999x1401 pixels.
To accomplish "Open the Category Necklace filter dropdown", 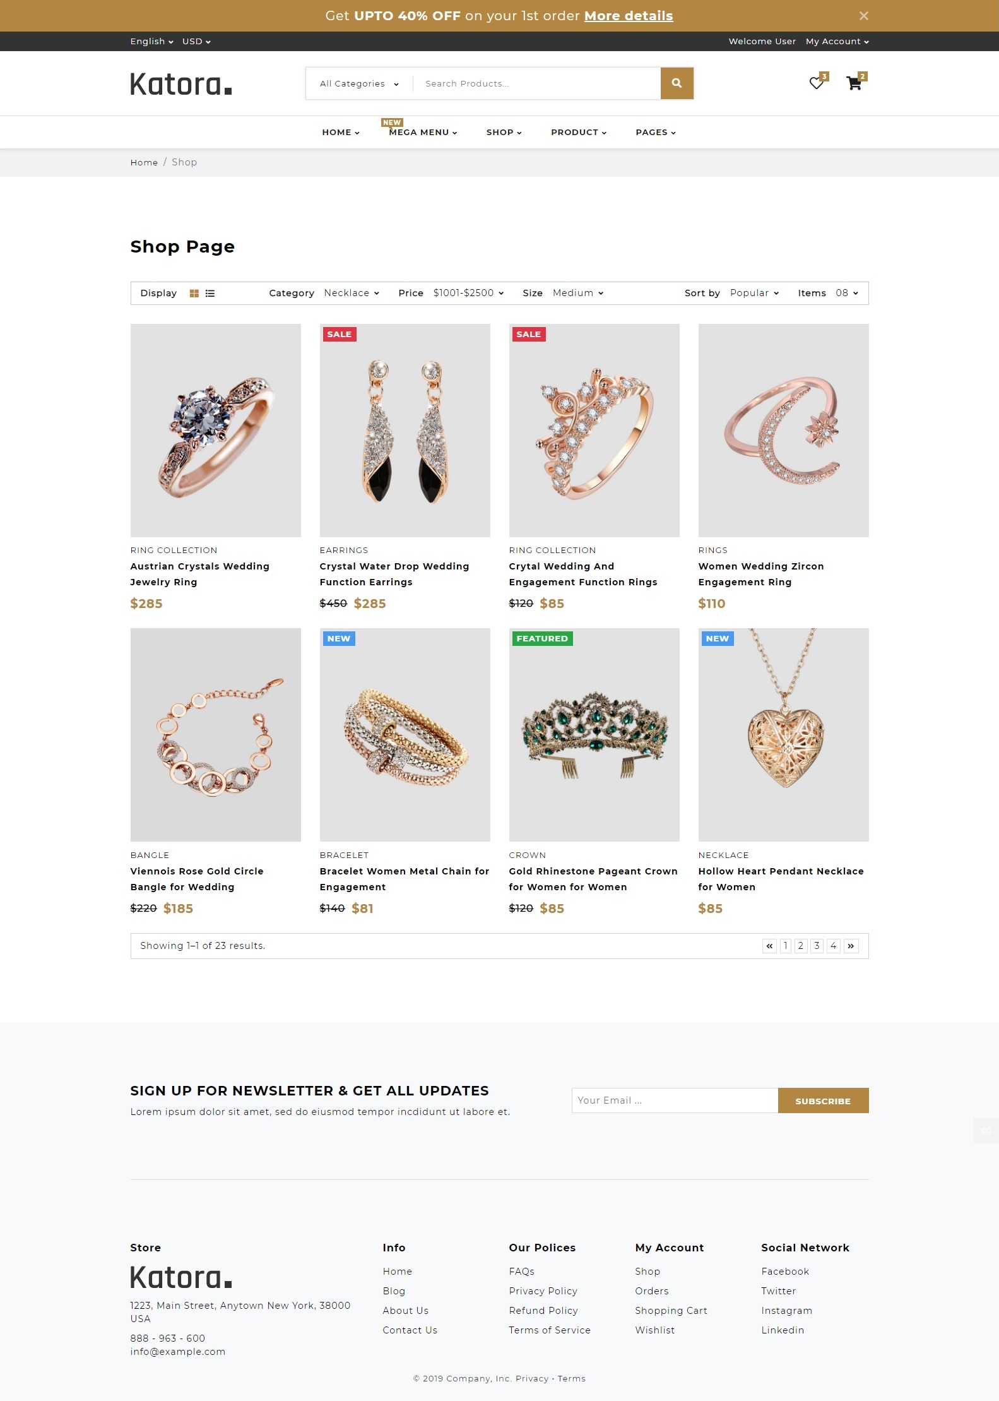I will tap(352, 293).
